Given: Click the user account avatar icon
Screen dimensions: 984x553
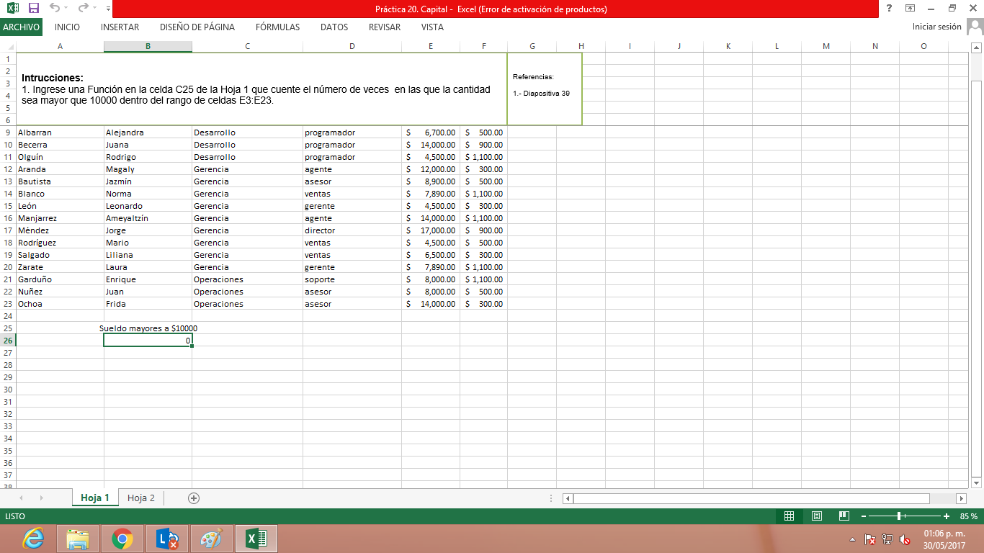Looking at the screenshot, I should coord(975,27).
